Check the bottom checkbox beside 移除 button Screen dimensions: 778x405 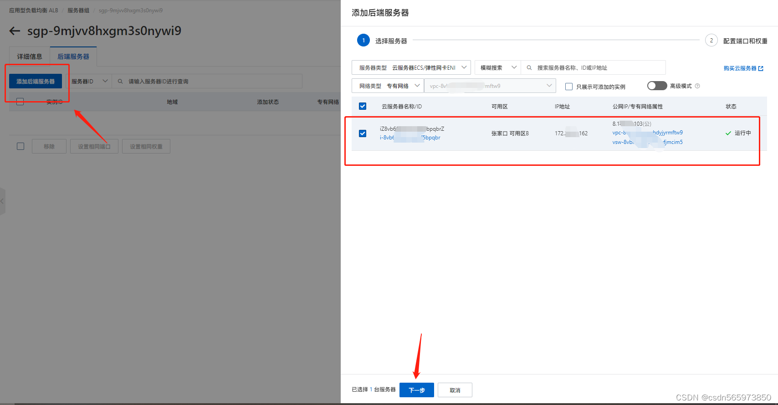point(20,146)
